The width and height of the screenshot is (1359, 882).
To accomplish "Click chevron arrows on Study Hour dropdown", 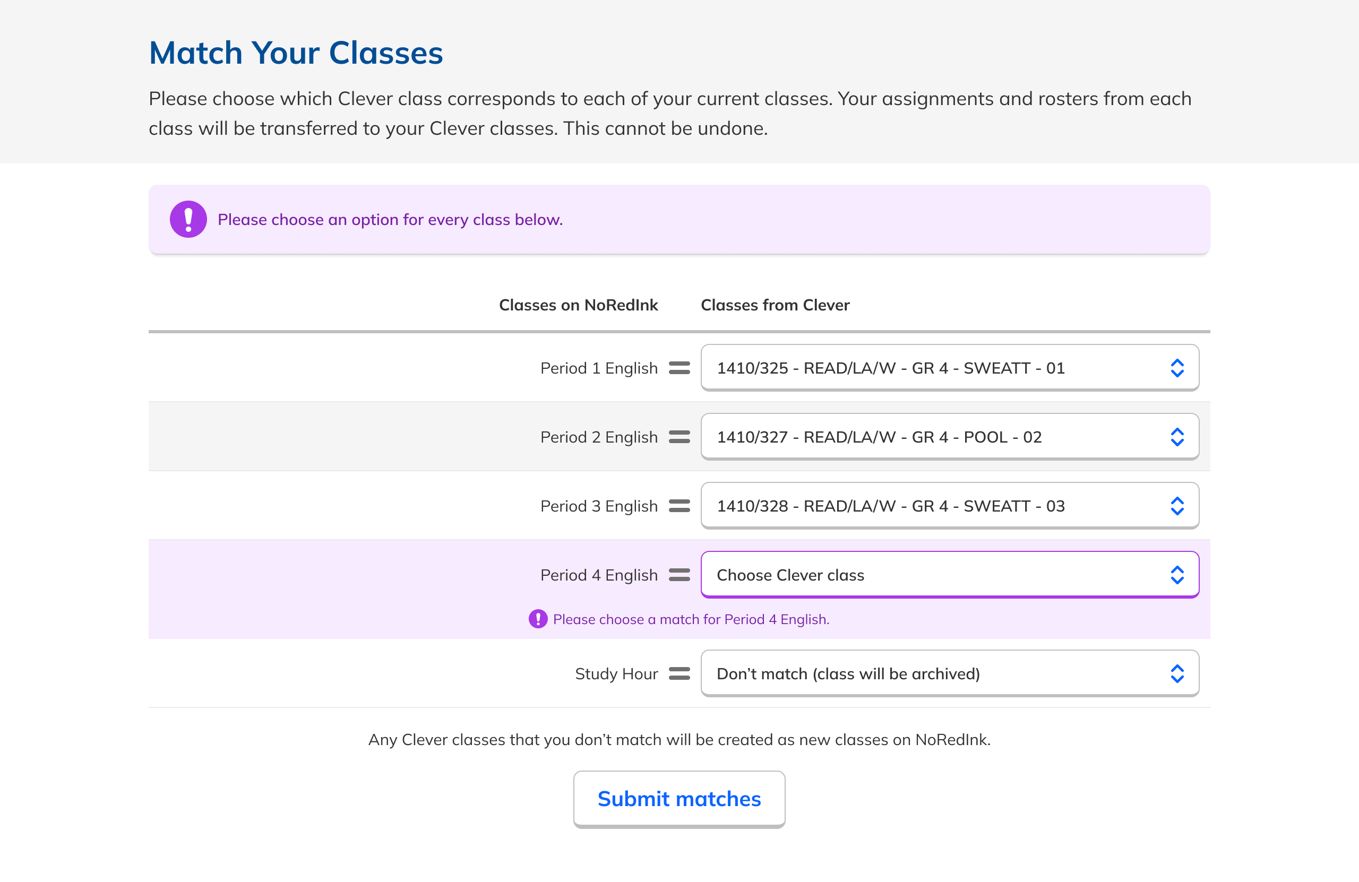I will [1177, 673].
